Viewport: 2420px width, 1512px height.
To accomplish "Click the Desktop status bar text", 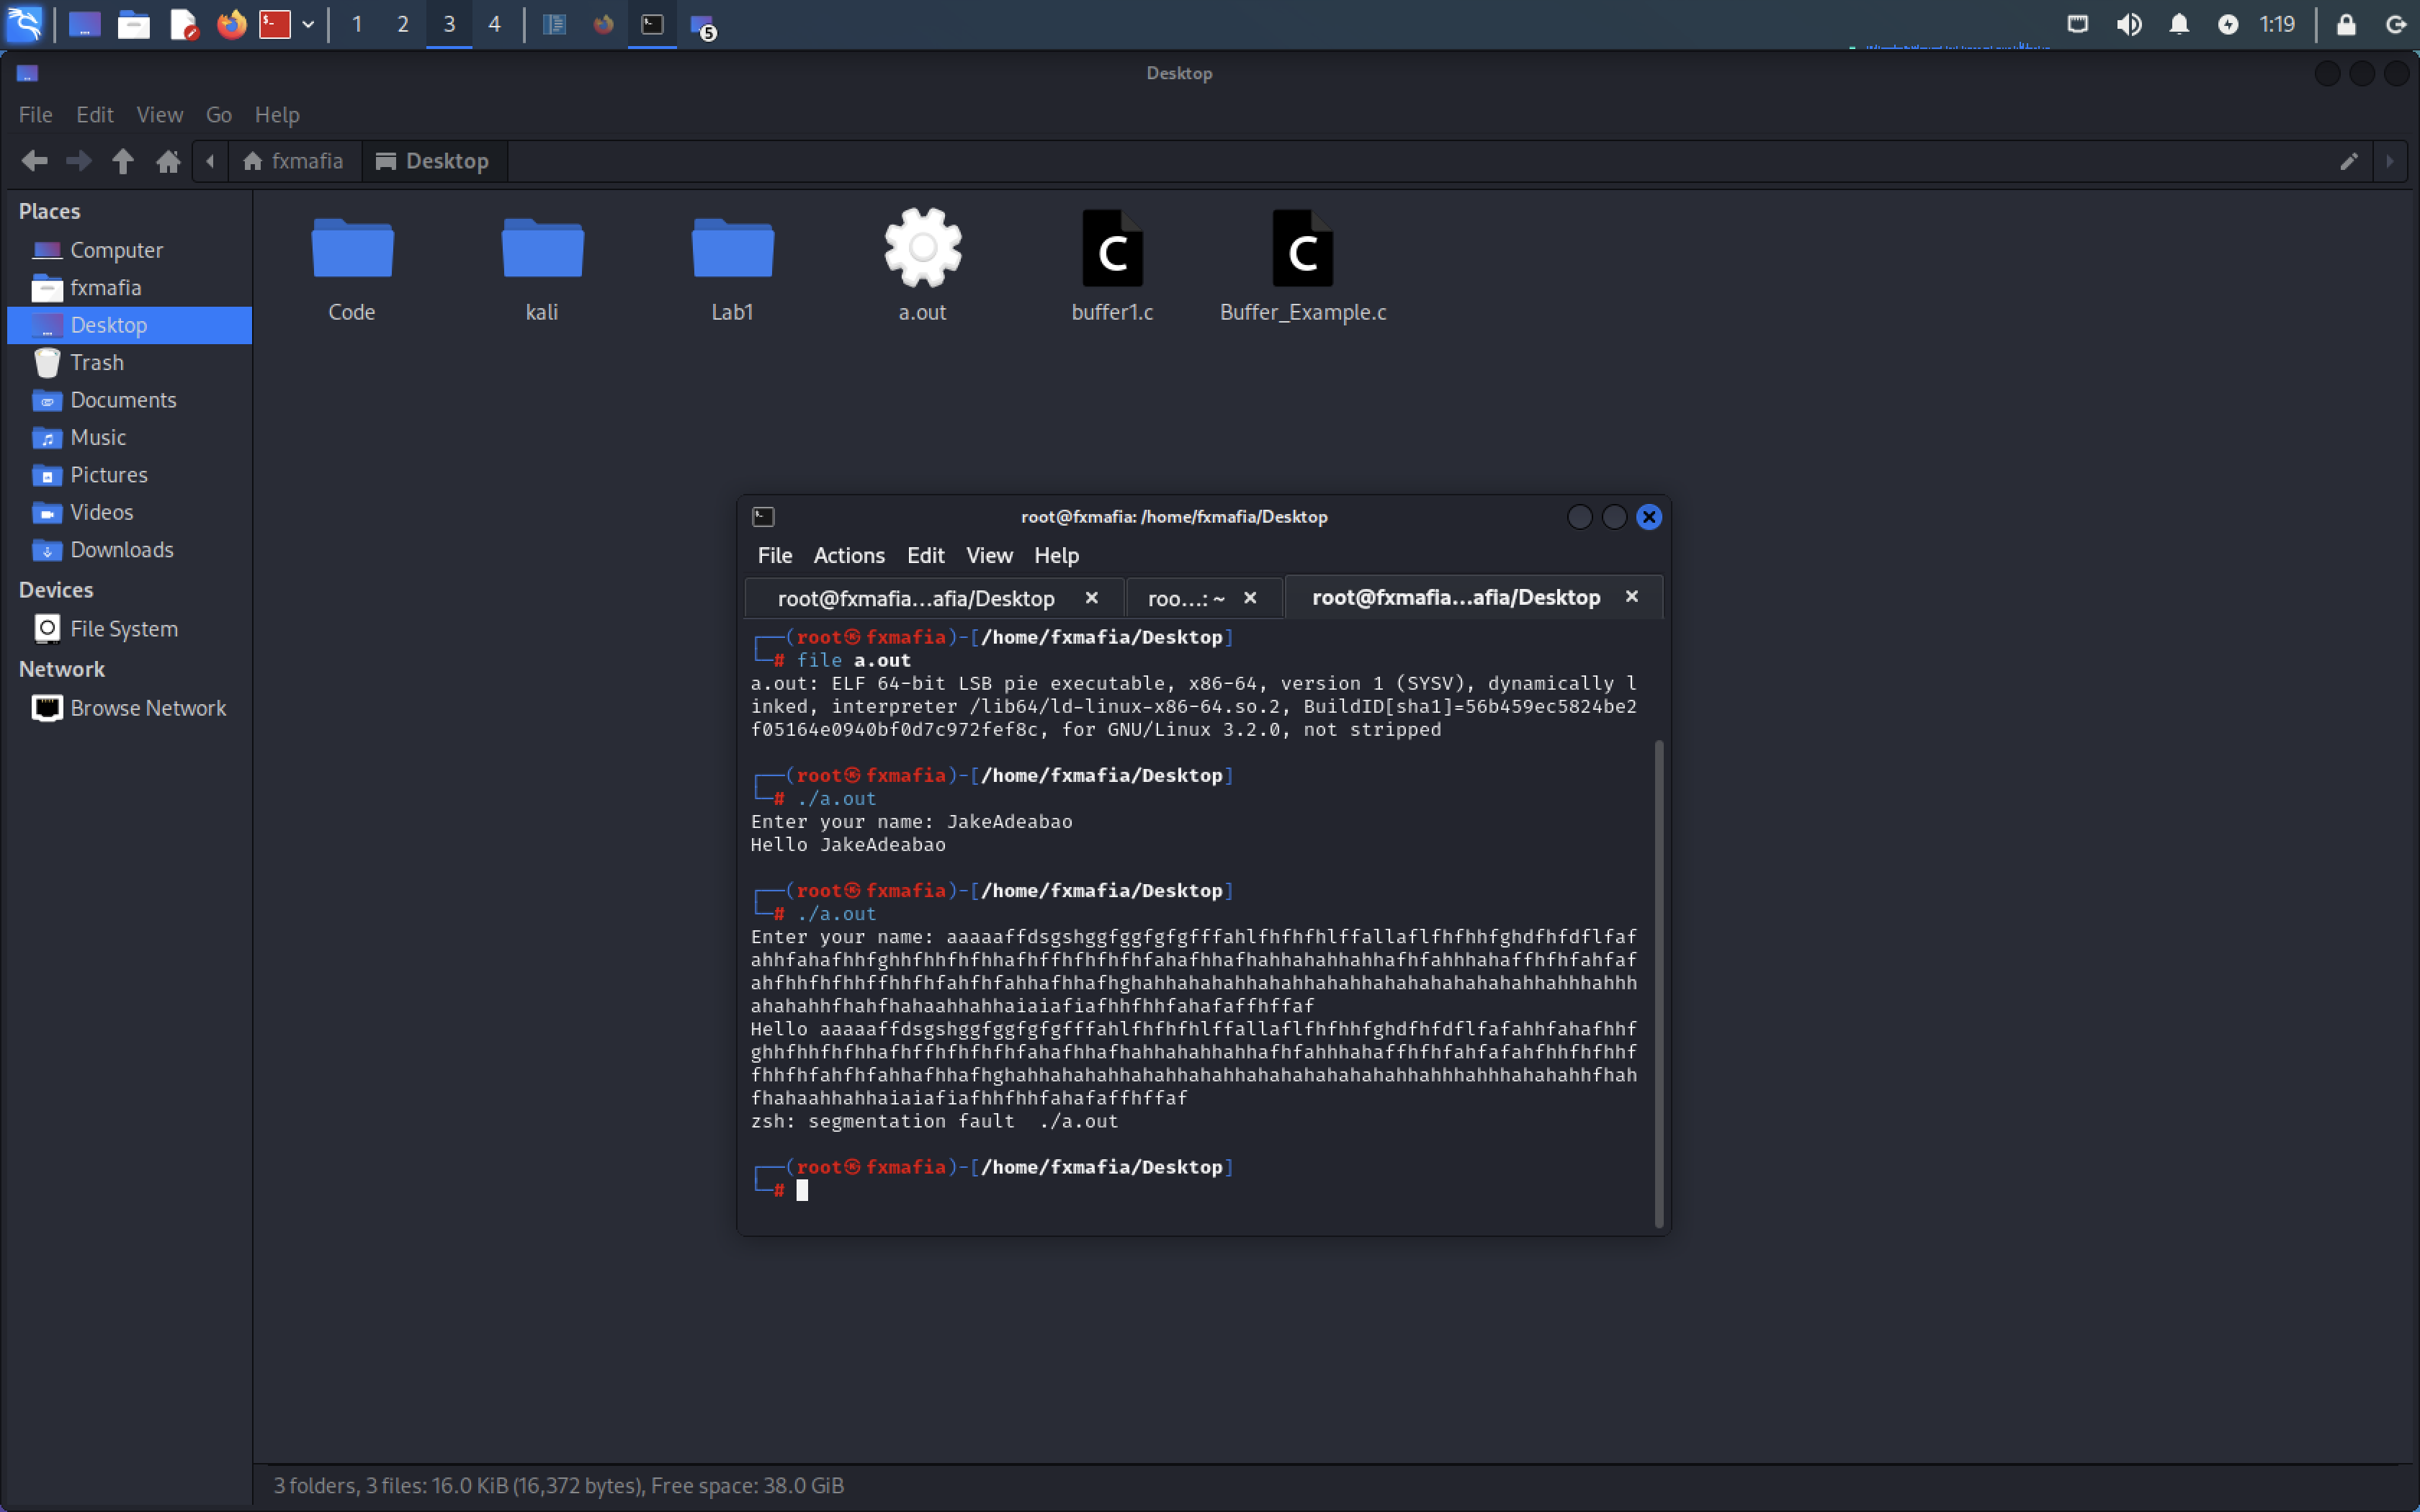I will (x=558, y=1485).
